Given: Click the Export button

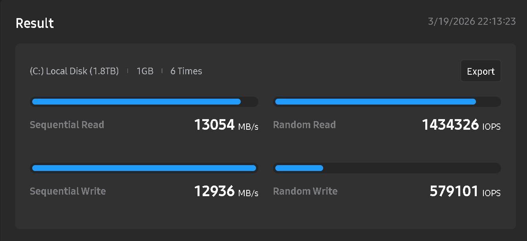Looking at the screenshot, I should pos(480,71).
